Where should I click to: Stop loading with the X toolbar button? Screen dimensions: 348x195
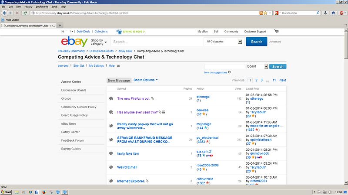17,13
